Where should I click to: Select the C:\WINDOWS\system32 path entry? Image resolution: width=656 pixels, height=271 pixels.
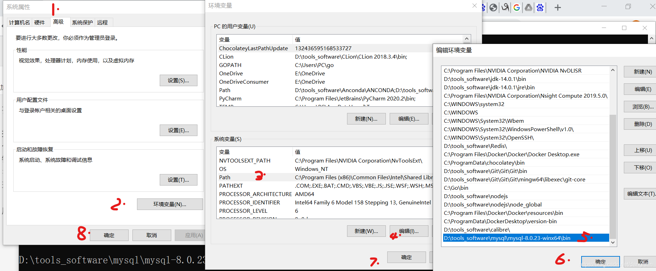tap(526, 104)
